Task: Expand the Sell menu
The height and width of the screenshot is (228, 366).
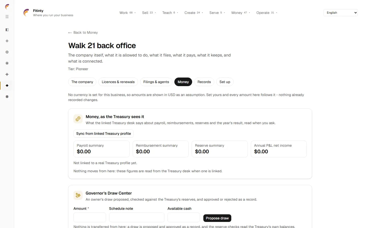Action: [x=149, y=13]
